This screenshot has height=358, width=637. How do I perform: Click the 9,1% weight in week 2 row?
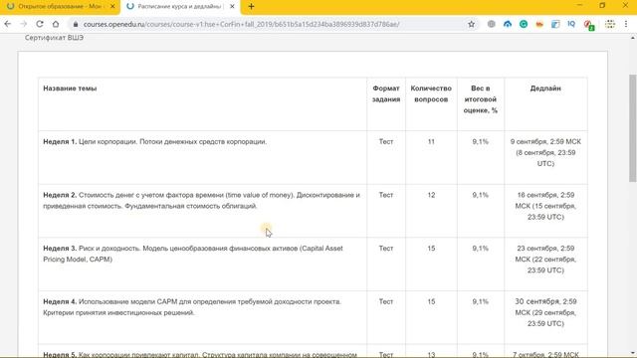[480, 195]
